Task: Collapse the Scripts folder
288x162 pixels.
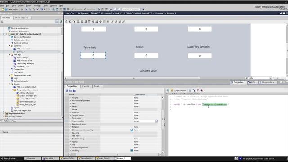Action: 9,84
